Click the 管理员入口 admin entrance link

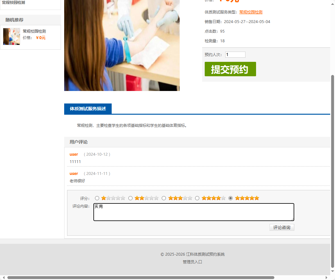[192, 261]
